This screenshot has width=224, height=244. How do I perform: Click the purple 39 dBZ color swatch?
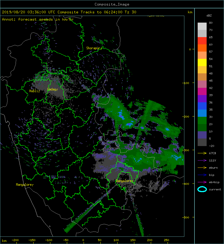pos(202,99)
